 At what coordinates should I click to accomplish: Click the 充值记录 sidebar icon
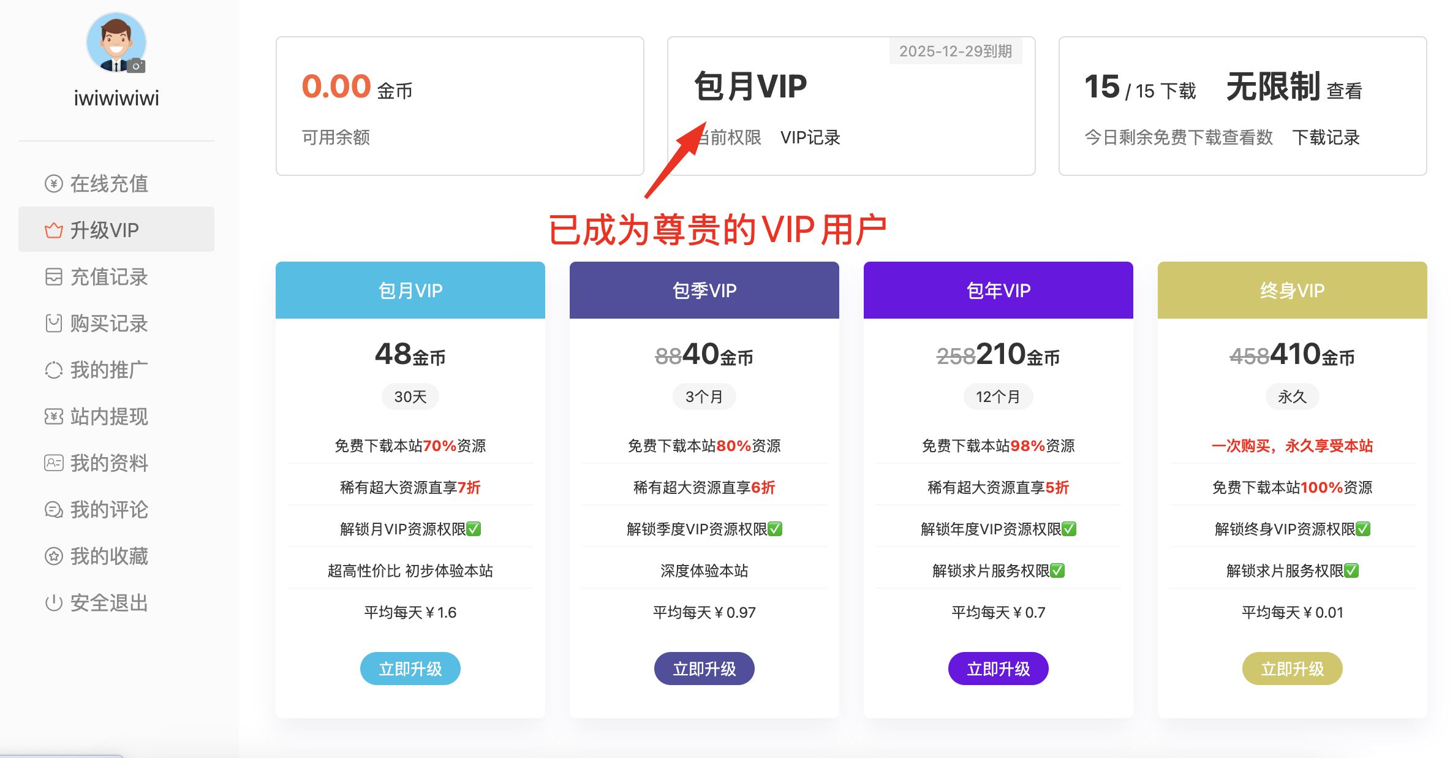click(x=54, y=277)
